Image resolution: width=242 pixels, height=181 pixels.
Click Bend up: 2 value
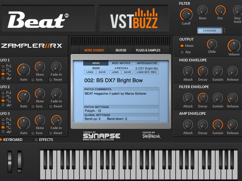93,119
